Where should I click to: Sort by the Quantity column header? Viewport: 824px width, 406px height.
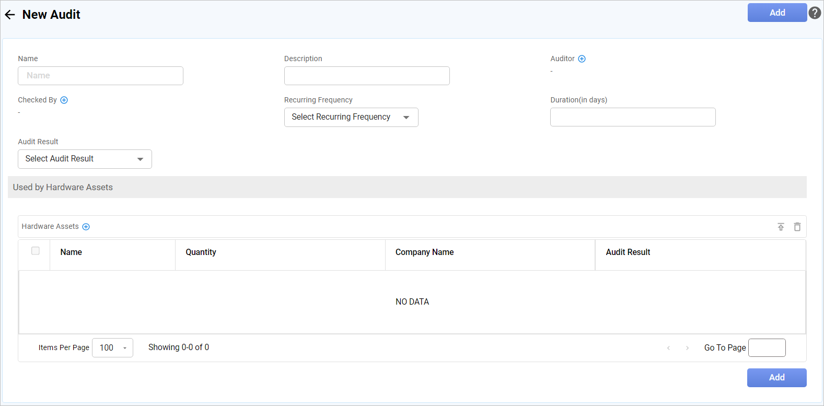point(201,252)
